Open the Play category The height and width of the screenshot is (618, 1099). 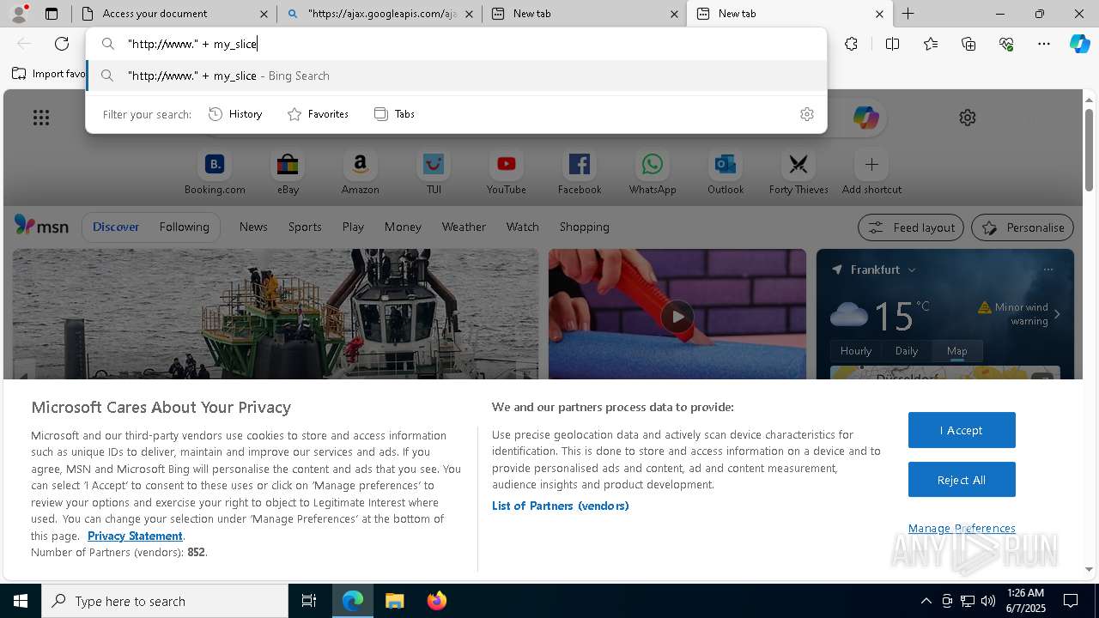[353, 227]
